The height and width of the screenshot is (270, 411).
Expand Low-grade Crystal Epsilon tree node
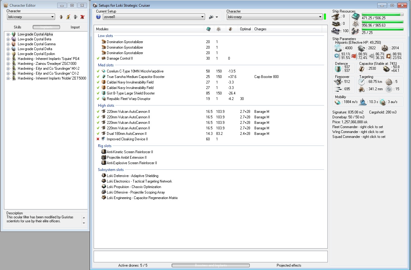point(8,54)
